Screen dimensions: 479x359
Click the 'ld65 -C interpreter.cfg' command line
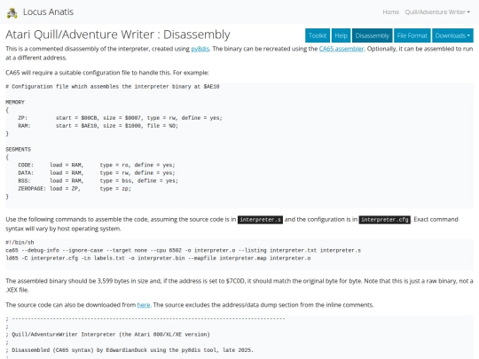[x=158, y=258]
